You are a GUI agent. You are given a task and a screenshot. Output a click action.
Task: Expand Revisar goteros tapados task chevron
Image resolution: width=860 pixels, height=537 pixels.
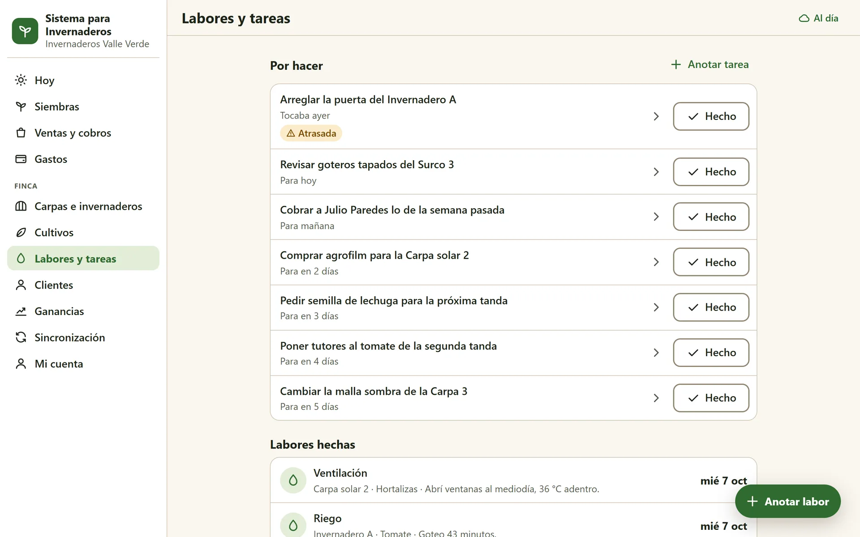pyautogui.click(x=656, y=172)
